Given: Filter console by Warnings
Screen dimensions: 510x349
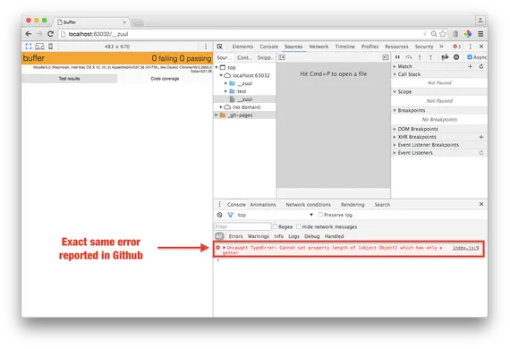Looking at the screenshot, I should tap(259, 236).
